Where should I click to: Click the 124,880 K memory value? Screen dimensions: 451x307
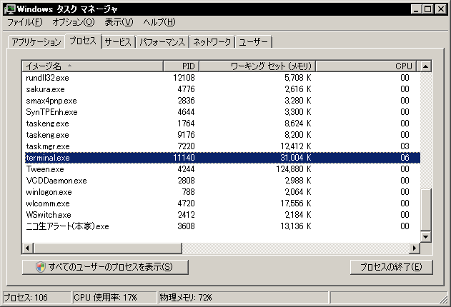293,169
